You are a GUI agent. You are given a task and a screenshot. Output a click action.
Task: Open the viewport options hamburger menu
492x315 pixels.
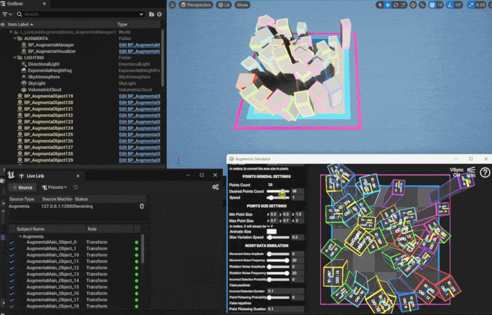point(172,5)
